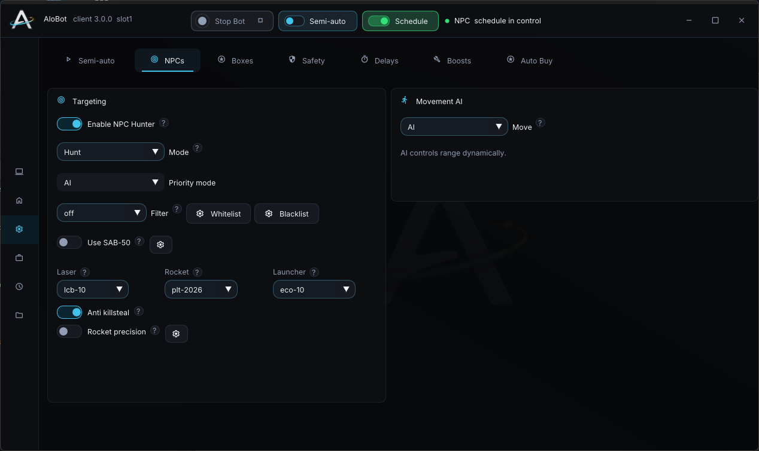This screenshot has width=759, height=451.
Task: Open the clock icon in sidebar
Action: 19,287
